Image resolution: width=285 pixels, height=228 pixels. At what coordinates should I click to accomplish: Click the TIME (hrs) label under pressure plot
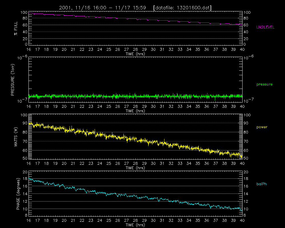pyautogui.click(x=135, y=111)
